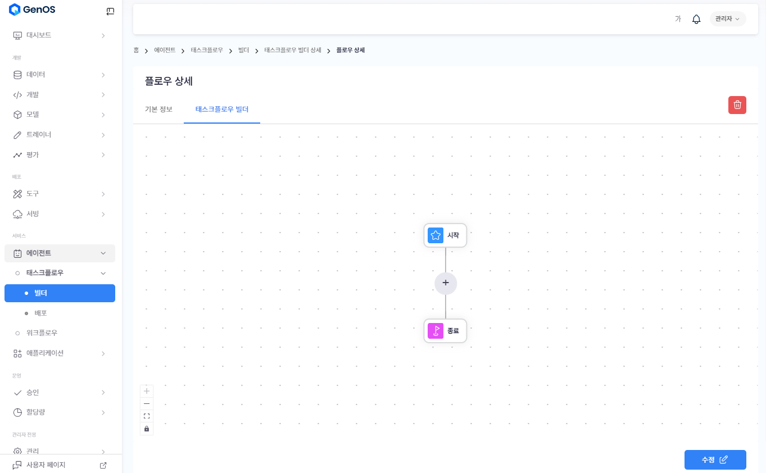Toggle the canvas lock control
This screenshot has height=473, width=766.
(147, 429)
